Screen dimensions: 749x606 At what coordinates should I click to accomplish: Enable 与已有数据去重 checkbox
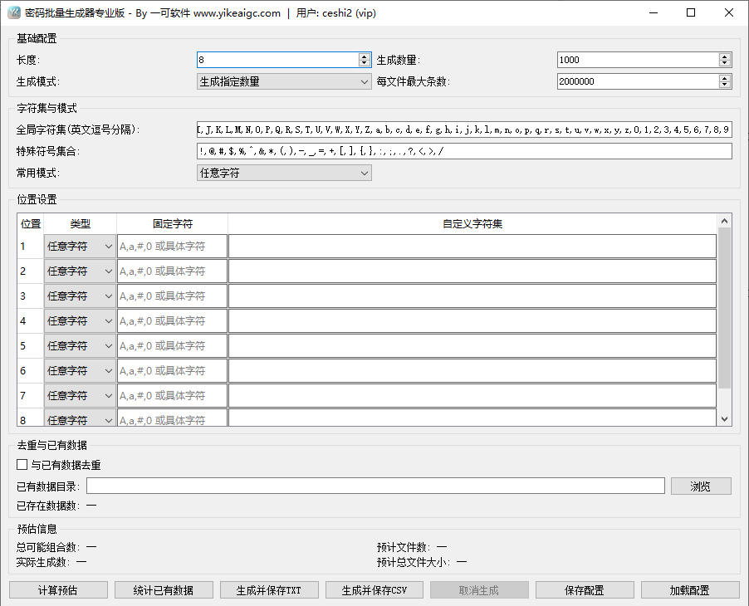(x=22, y=464)
